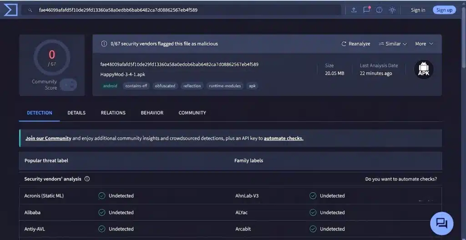The height and width of the screenshot is (240, 466).
Task: Click the Antiy-AVL Undetected check icon
Action: pyautogui.click(x=102, y=229)
